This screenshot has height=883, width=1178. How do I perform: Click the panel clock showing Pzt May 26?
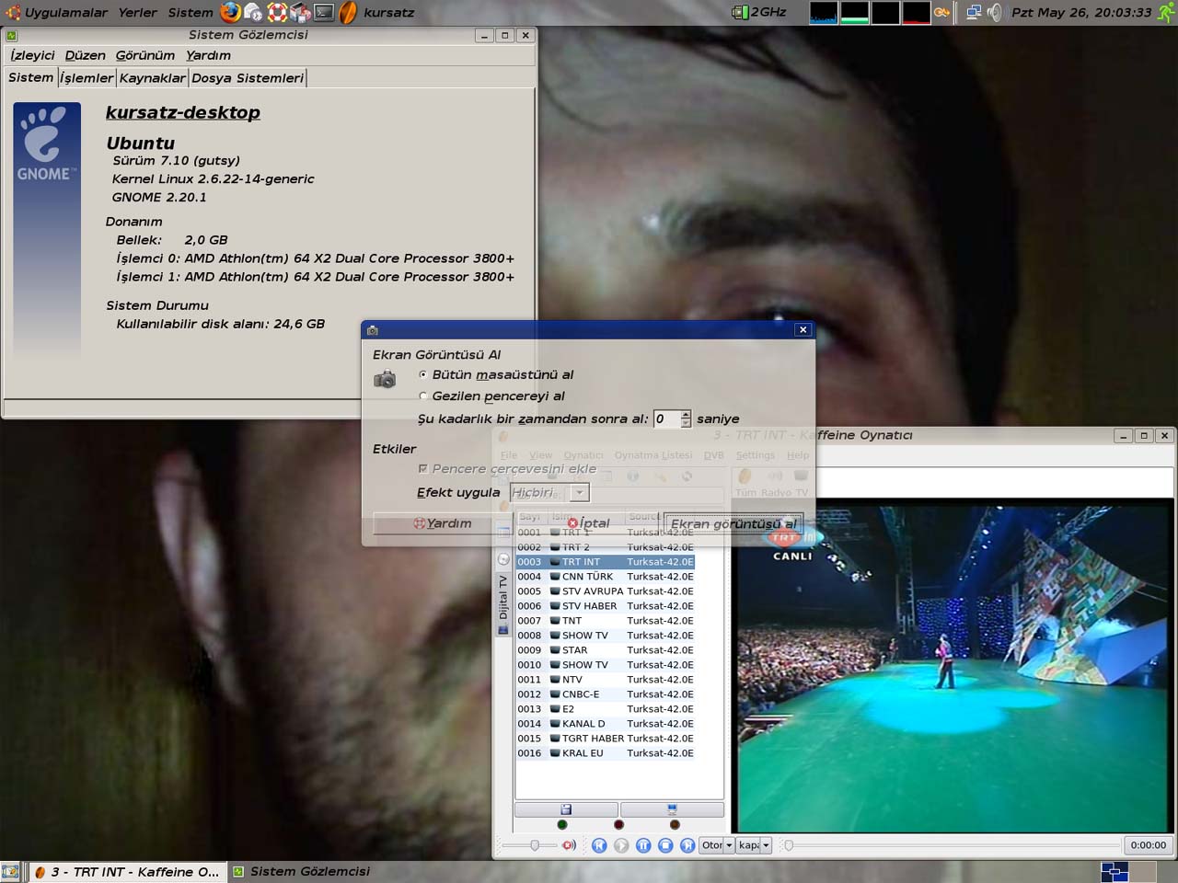point(1081,12)
